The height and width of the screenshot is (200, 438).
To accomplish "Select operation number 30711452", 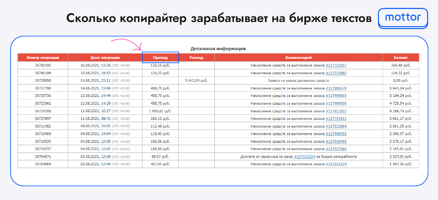I will click(x=43, y=126).
